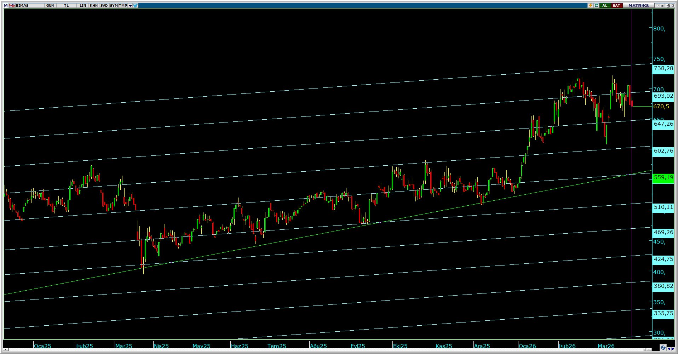This screenshot has width=678, height=354.
Task: Click the red SAT sell button
Action: click(x=616, y=6)
